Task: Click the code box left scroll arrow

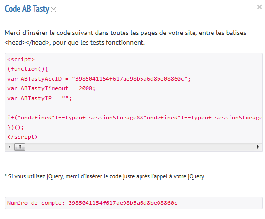Action: (x=9, y=147)
